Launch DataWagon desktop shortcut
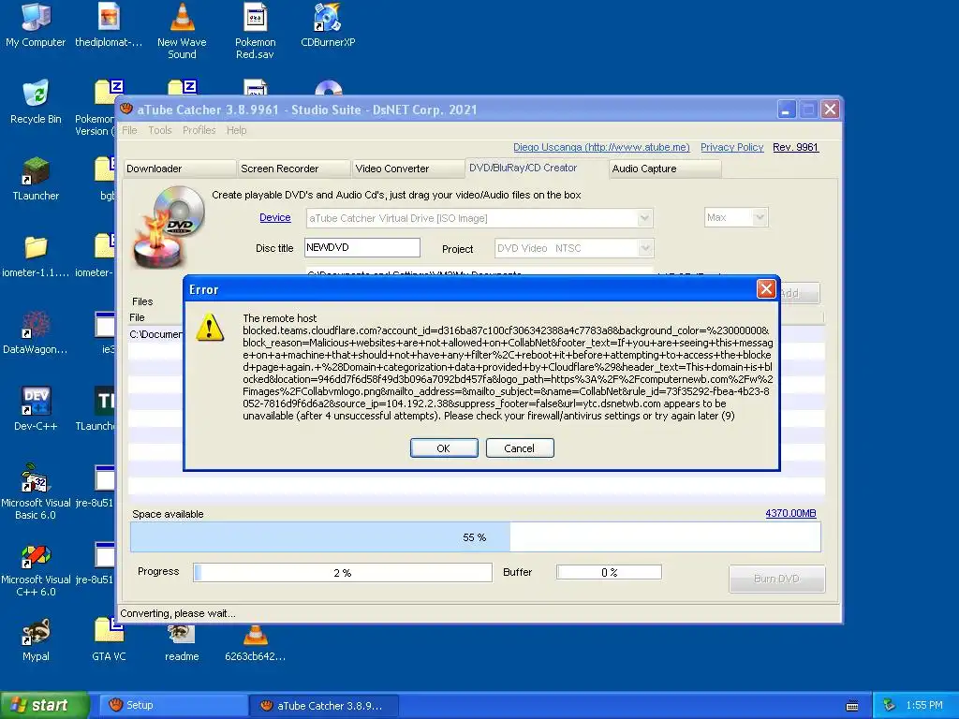959x719 pixels. pos(36,332)
